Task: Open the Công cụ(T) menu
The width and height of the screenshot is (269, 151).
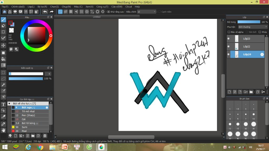Action: [102, 7]
